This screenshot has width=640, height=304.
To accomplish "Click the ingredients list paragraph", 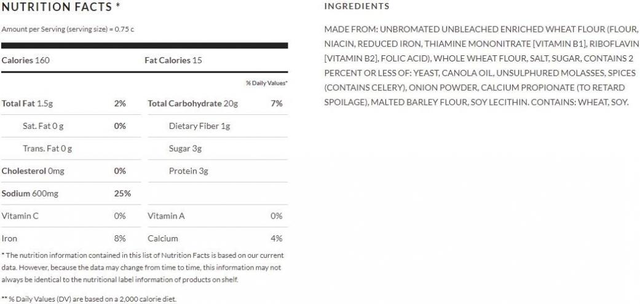I will [x=481, y=66].
